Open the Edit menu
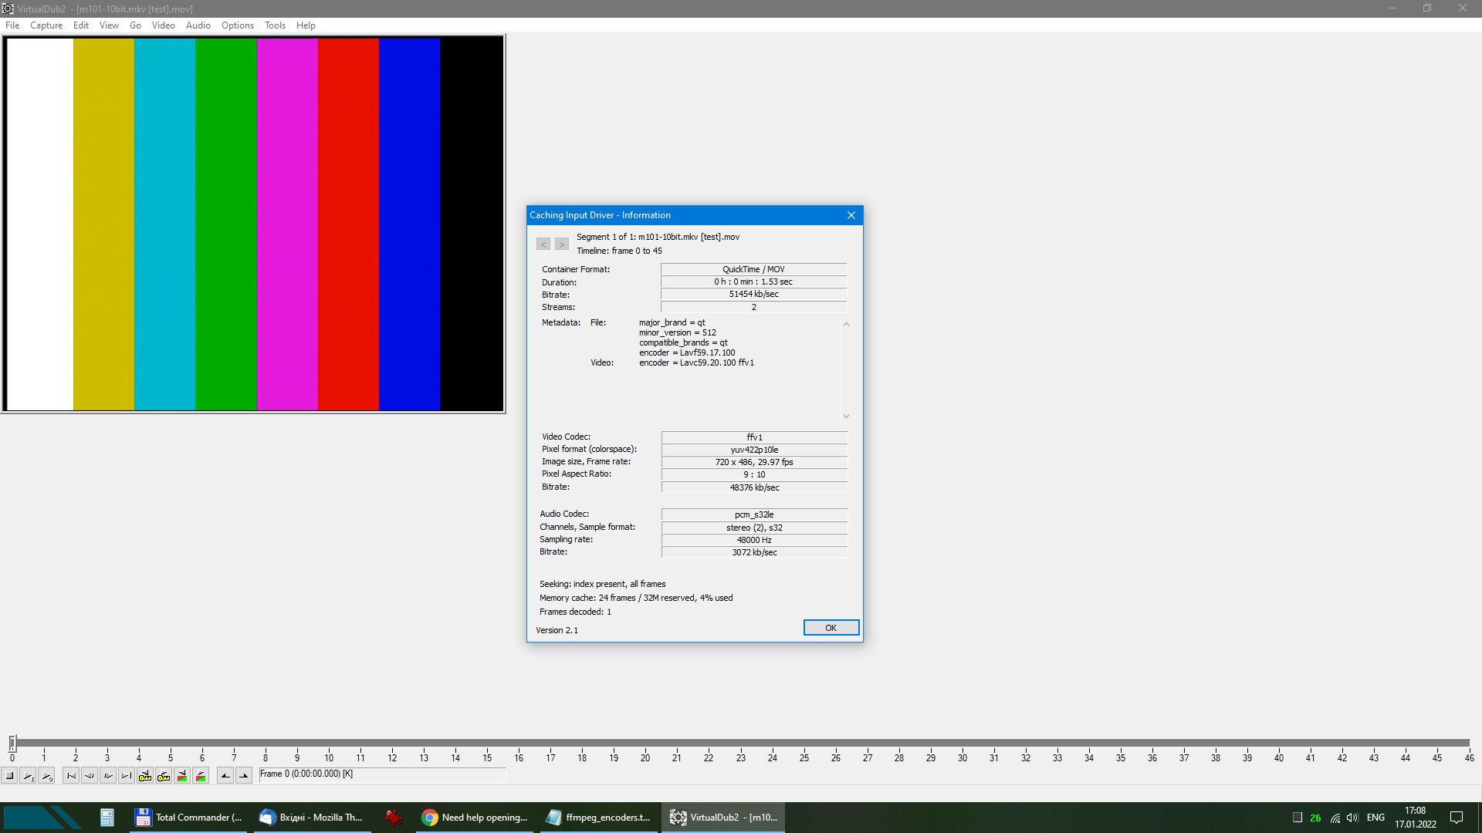 [81, 25]
